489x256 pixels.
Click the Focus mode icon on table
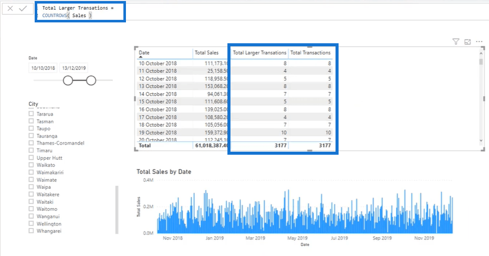click(467, 42)
